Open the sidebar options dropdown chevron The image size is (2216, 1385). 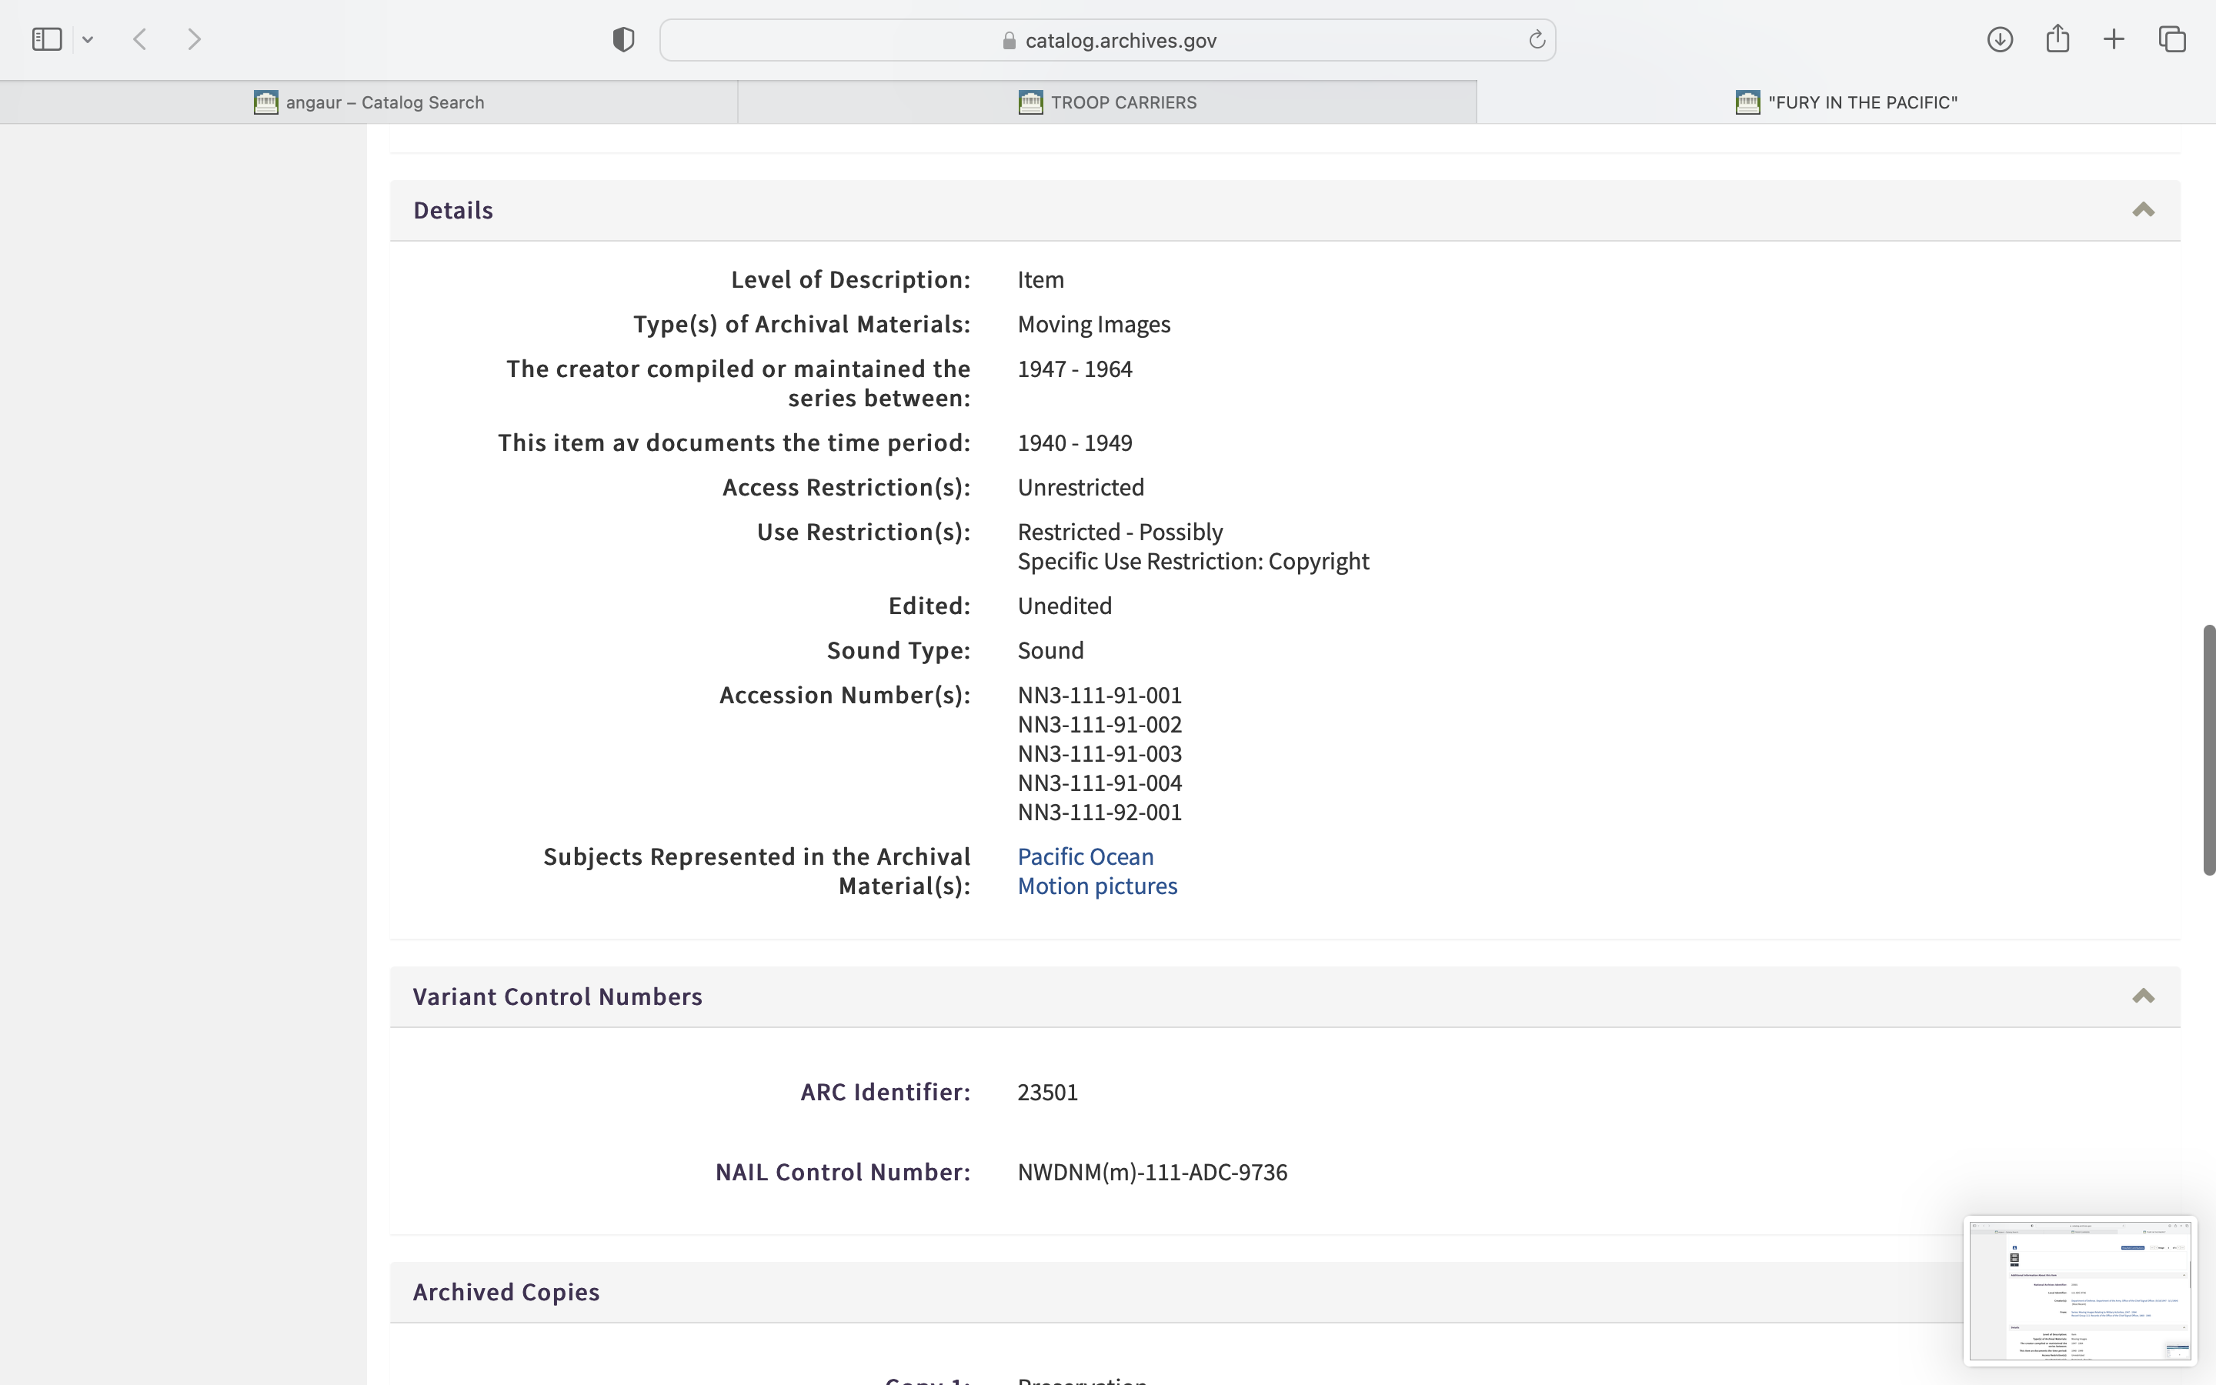pos(88,39)
